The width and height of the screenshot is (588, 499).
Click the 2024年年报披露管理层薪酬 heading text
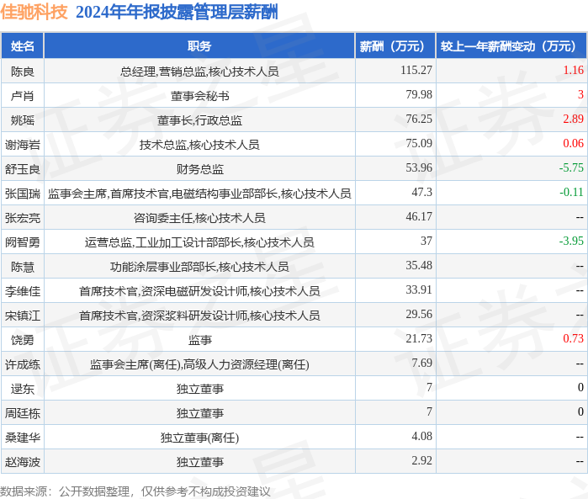pos(177,12)
